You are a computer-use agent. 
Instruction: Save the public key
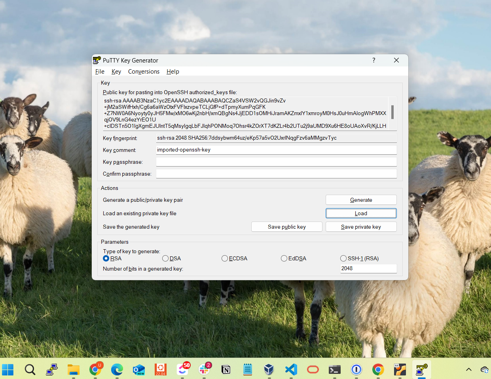(286, 226)
